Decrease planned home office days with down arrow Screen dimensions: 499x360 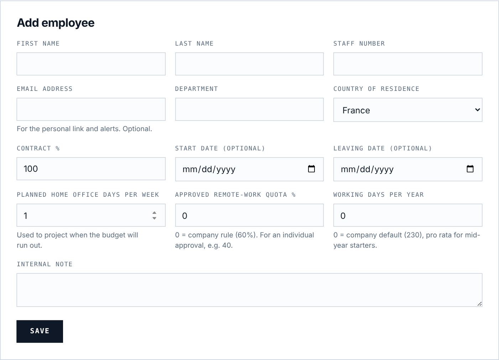(154, 218)
